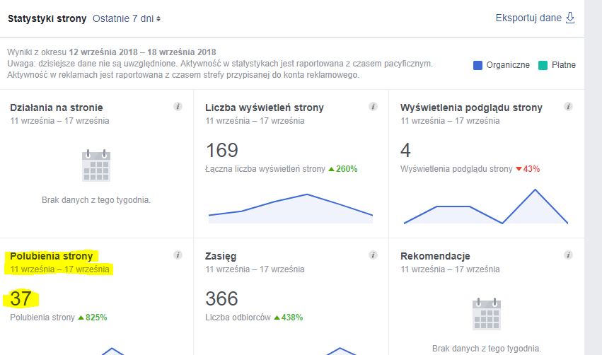The height and width of the screenshot is (355, 602).
Task: Click the red 43% change indicator
Action: coord(528,169)
